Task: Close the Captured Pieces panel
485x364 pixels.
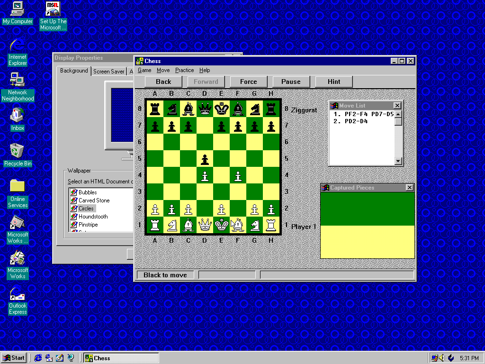Action: tap(409, 188)
